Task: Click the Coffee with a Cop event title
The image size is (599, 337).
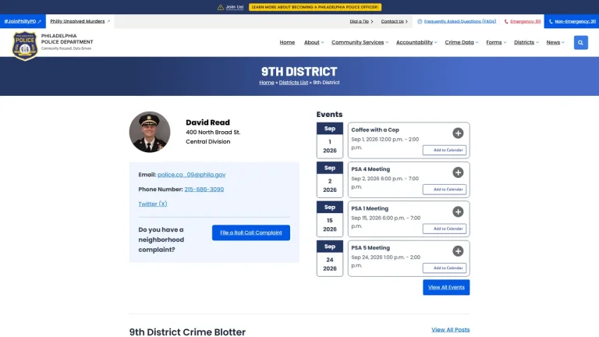Action: pyautogui.click(x=375, y=130)
